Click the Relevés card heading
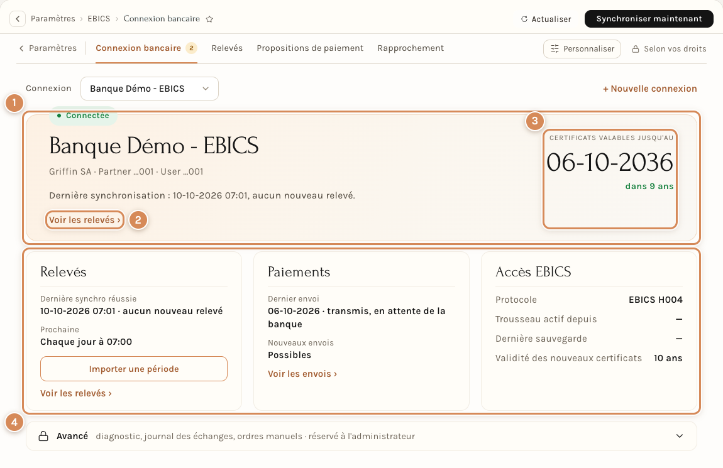 63,272
